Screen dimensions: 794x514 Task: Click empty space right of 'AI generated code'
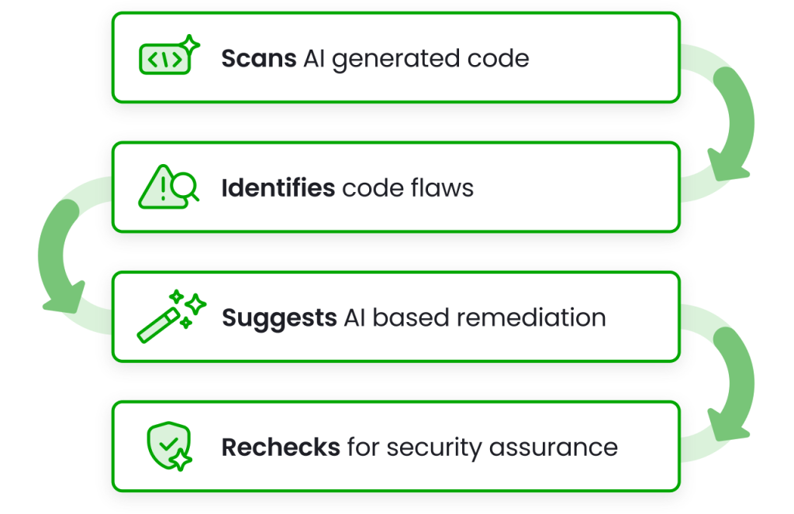pos(605,59)
